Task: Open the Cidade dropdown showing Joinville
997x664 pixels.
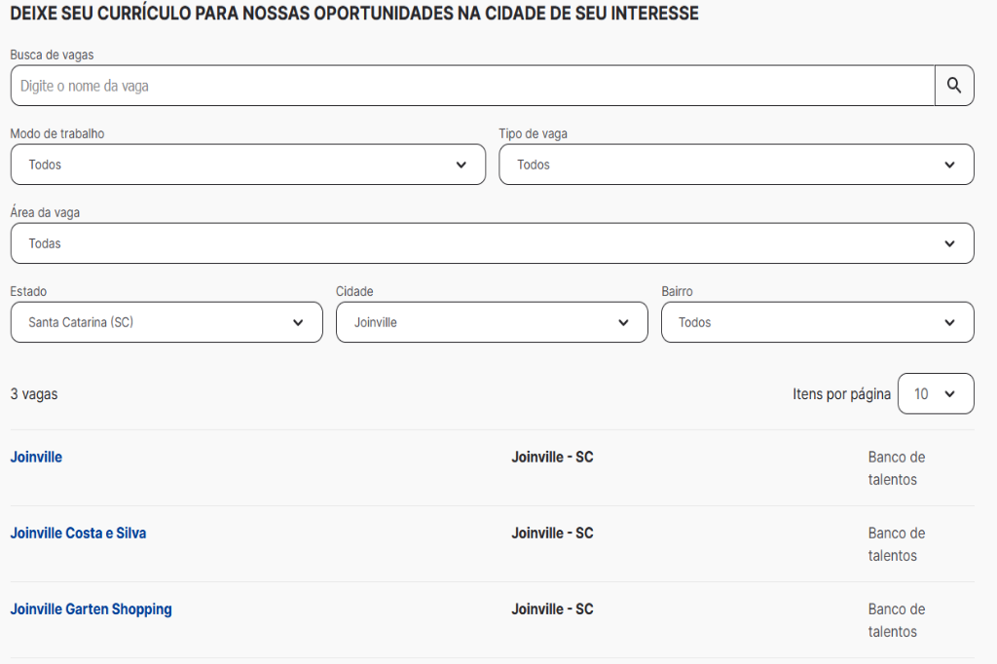Action: coord(492,322)
